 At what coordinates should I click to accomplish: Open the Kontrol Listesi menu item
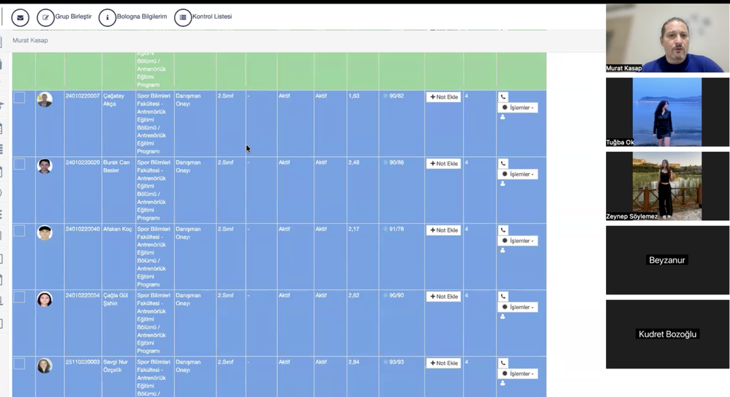pyautogui.click(x=212, y=16)
